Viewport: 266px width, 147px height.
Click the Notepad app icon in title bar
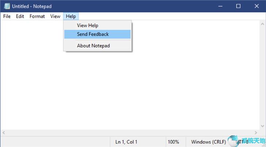[x=7, y=6]
